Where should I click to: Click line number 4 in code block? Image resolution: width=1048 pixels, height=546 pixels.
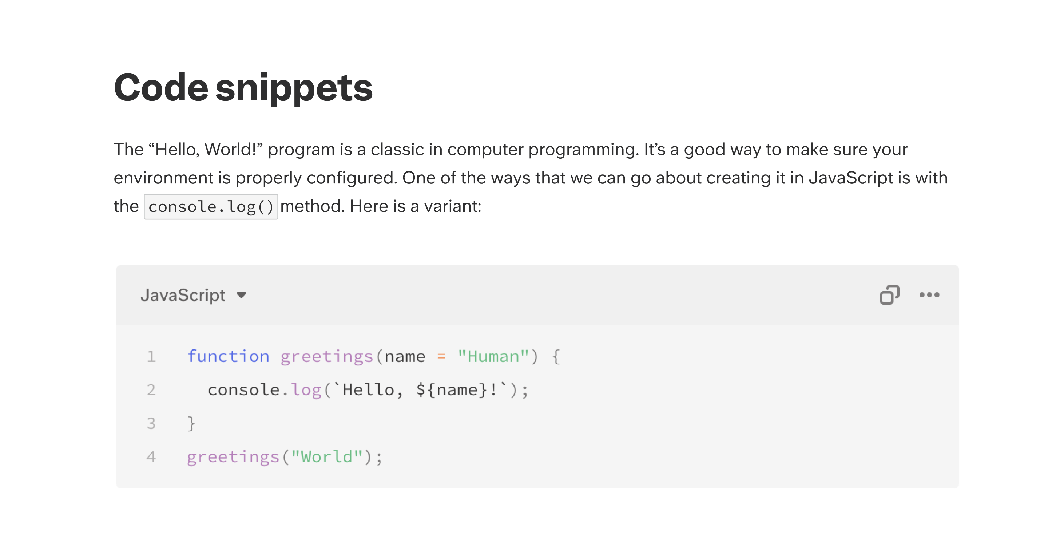click(x=151, y=456)
